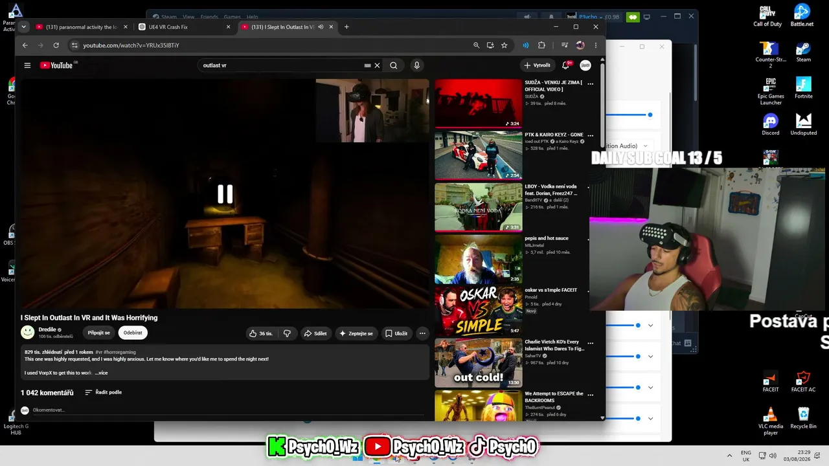Open 'Charlie Vietch KO's' video thumbnail
The height and width of the screenshot is (466, 829).
[x=479, y=362]
